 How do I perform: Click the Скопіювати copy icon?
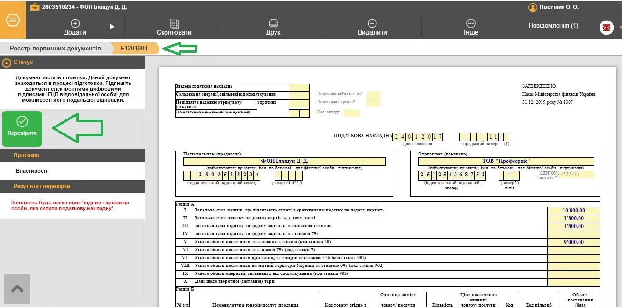(x=174, y=23)
